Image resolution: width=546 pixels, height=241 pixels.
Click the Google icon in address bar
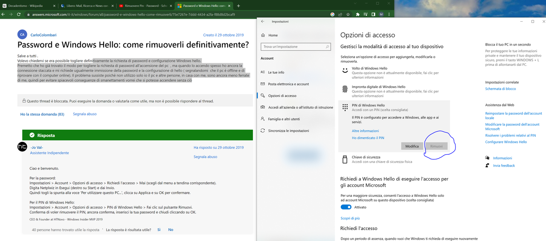[332, 14]
